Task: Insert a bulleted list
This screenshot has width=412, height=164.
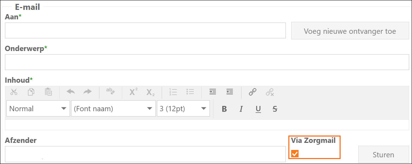Action: 190,92
